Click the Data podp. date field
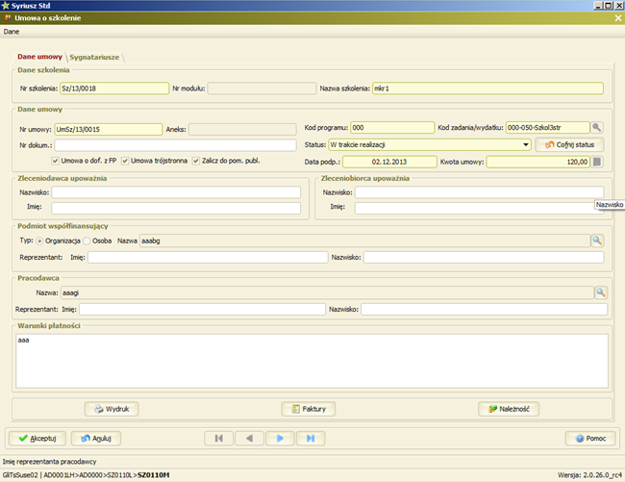 pos(389,162)
